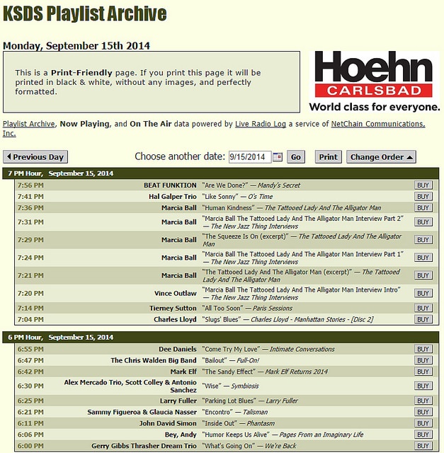
Task: Click the artist name Vince Outlaw
Action: pyautogui.click(x=176, y=293)
